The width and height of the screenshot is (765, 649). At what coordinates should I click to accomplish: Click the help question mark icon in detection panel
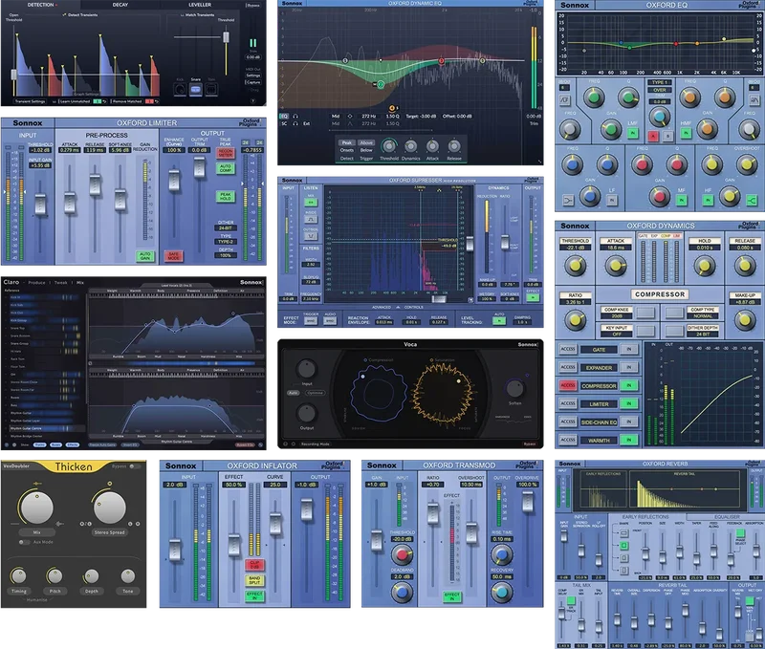coord(252,101)
